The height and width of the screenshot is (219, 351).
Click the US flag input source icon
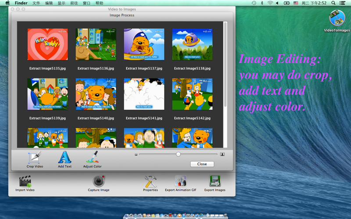(296, 3)
